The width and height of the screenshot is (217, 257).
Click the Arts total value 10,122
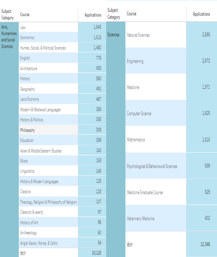pyautogui.click(x=97, y=253)
